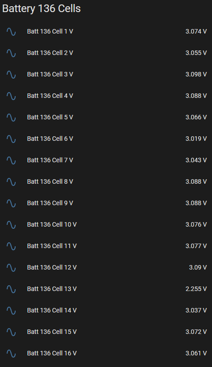Click the 2.255 V reading of Cell 13
This screenshot has height=367, width=212.
[196, 289]
